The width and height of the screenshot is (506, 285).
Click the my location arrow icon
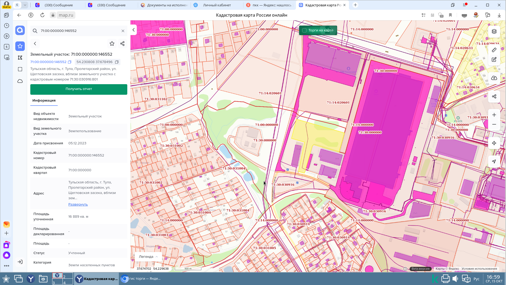494,161
